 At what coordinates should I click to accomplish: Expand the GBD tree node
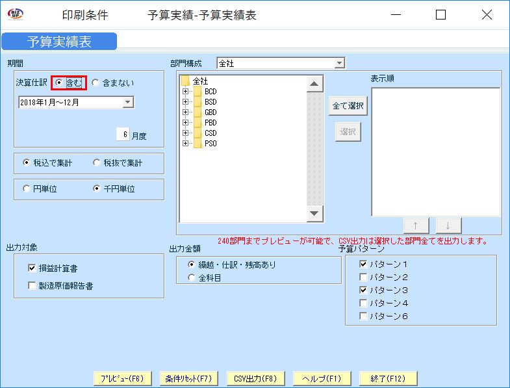point(185,112)
